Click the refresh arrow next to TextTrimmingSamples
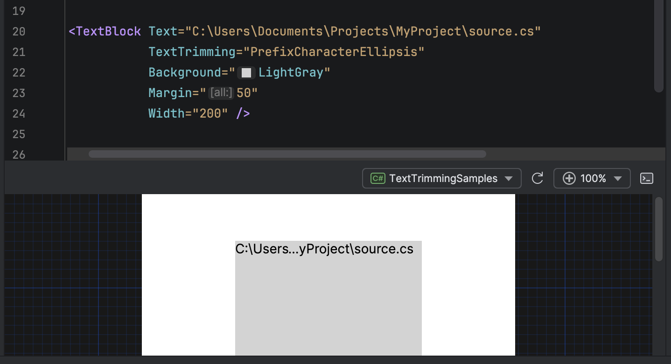 (537, 178)
